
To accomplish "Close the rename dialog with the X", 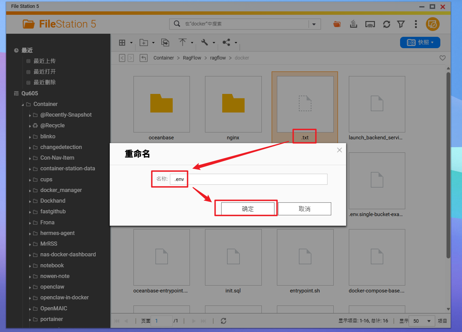I will coord(340,150).
